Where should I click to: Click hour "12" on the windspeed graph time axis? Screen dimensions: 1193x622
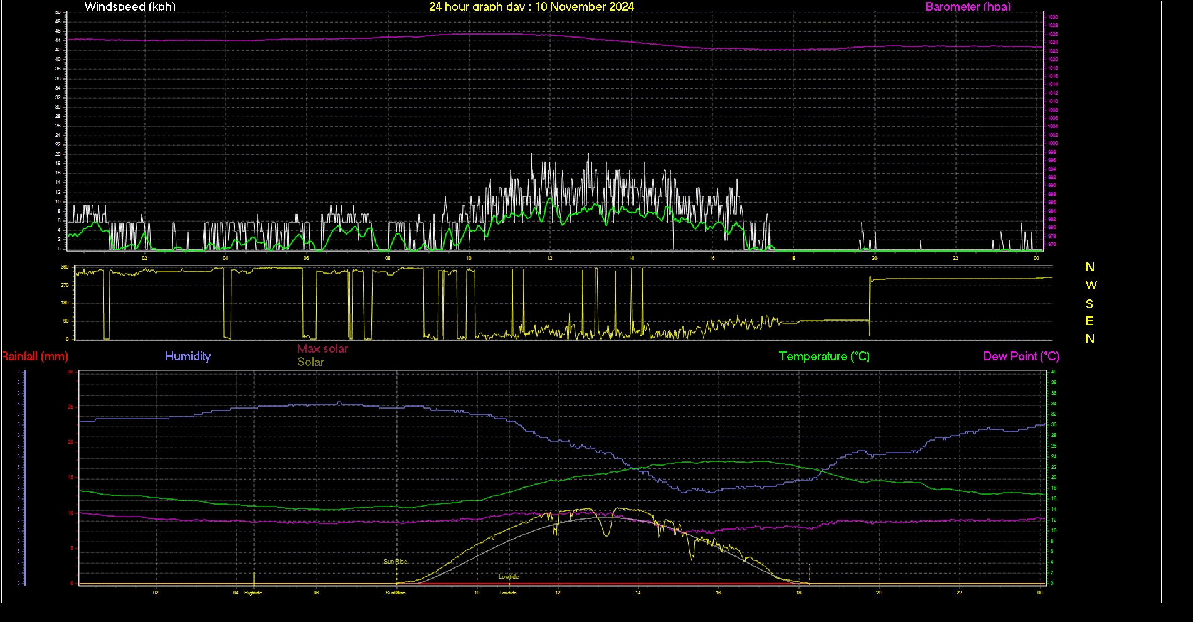(549, 258)
